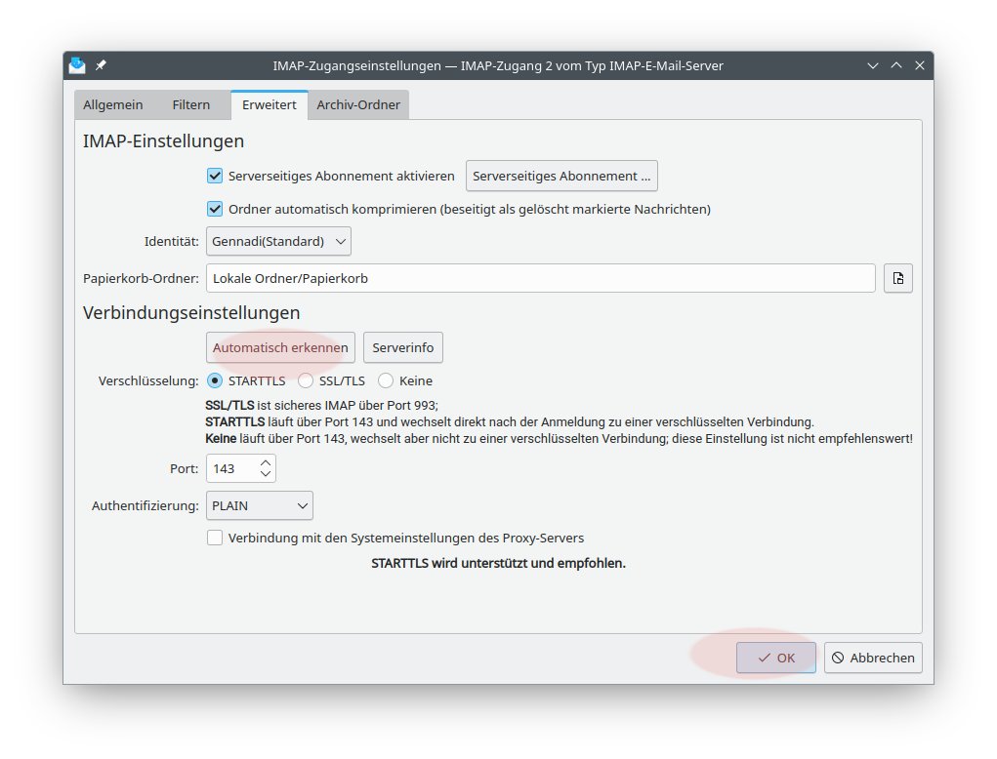Click the IMAP-Einstellungen heading
This screenshot has width=997, height=759.
pyautogui.click(x=163, y=141)
